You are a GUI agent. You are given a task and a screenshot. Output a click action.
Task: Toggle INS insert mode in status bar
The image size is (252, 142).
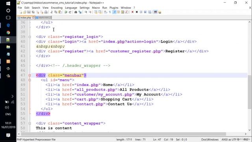point(246,139)
